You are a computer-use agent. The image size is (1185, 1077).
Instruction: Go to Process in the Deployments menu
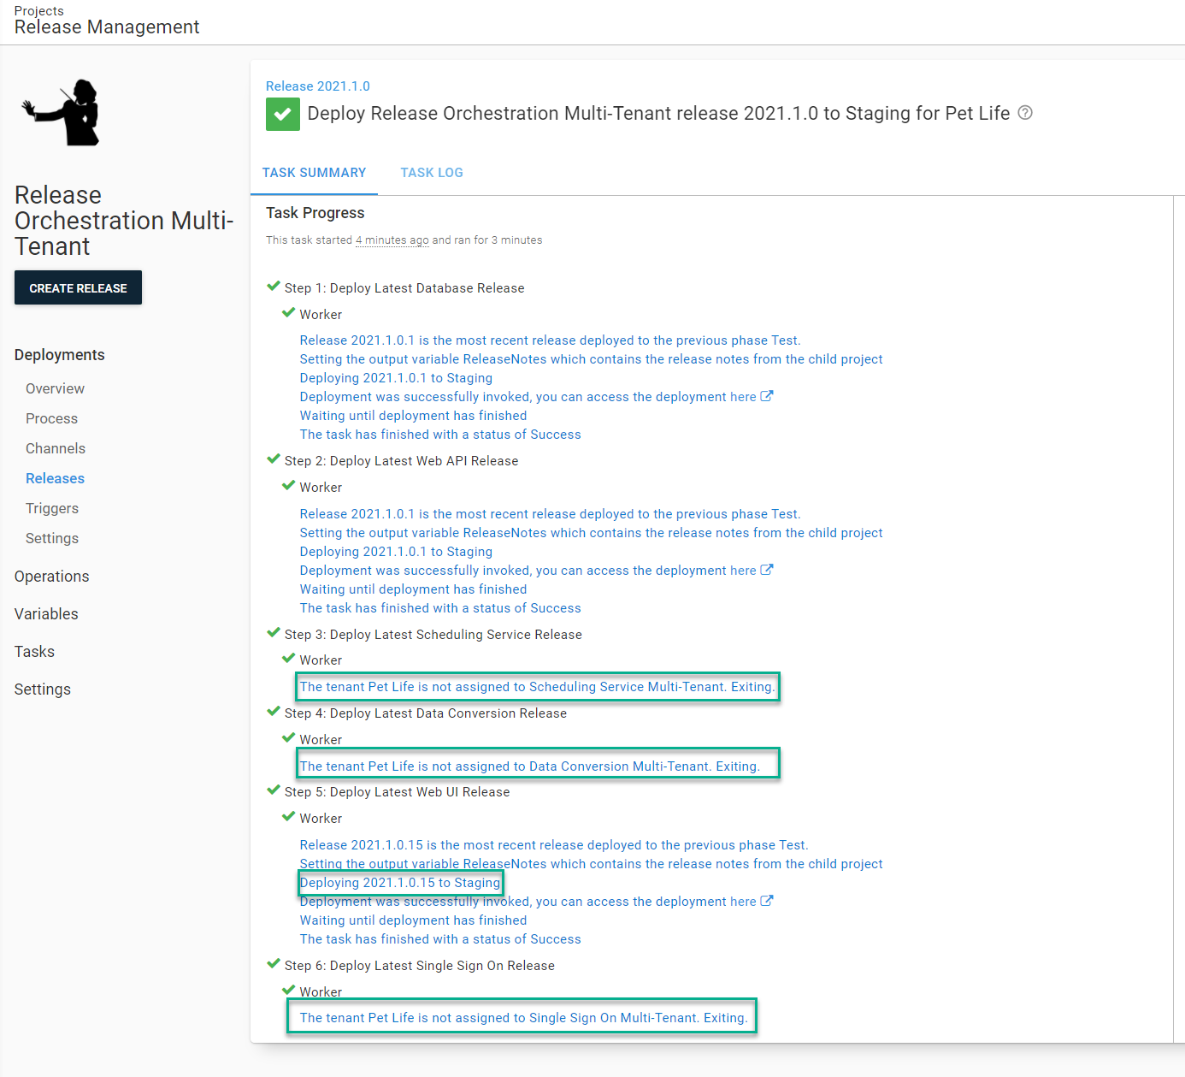point(51,418)
